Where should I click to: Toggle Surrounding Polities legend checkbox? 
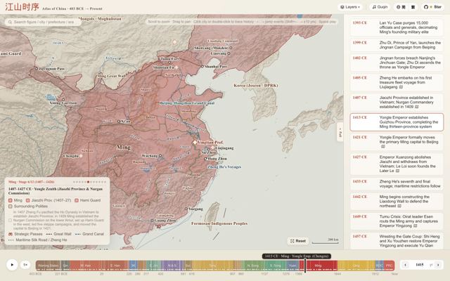point(11,206)
